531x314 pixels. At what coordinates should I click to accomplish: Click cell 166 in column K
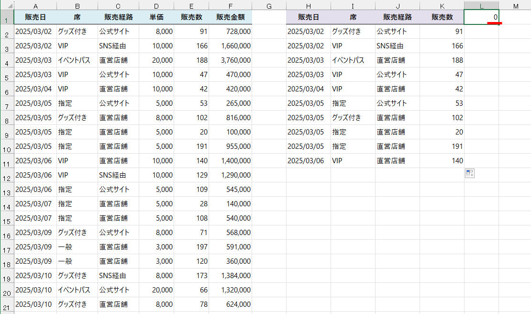pyautogui.click(x=442, y=46)
